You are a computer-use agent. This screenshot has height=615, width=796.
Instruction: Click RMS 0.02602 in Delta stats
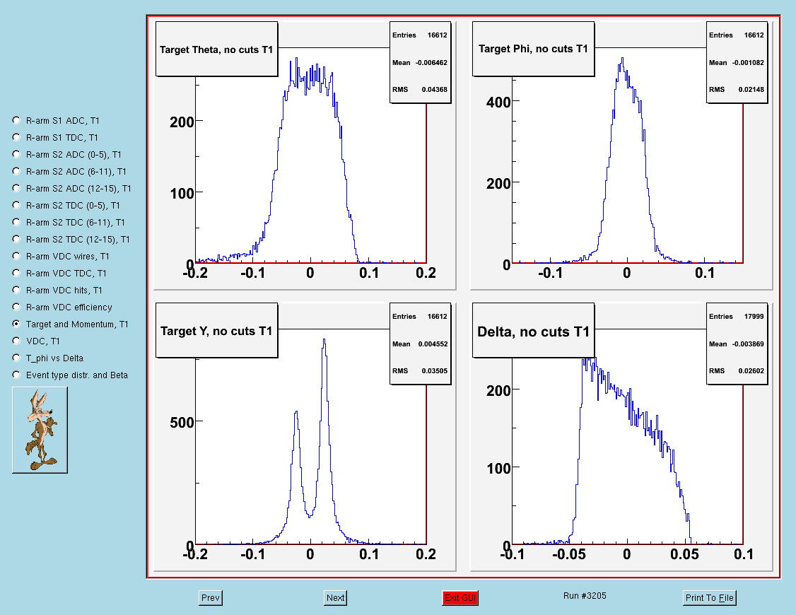(737, 370)
